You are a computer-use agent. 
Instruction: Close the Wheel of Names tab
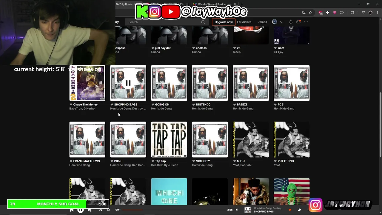pos(235,4)
